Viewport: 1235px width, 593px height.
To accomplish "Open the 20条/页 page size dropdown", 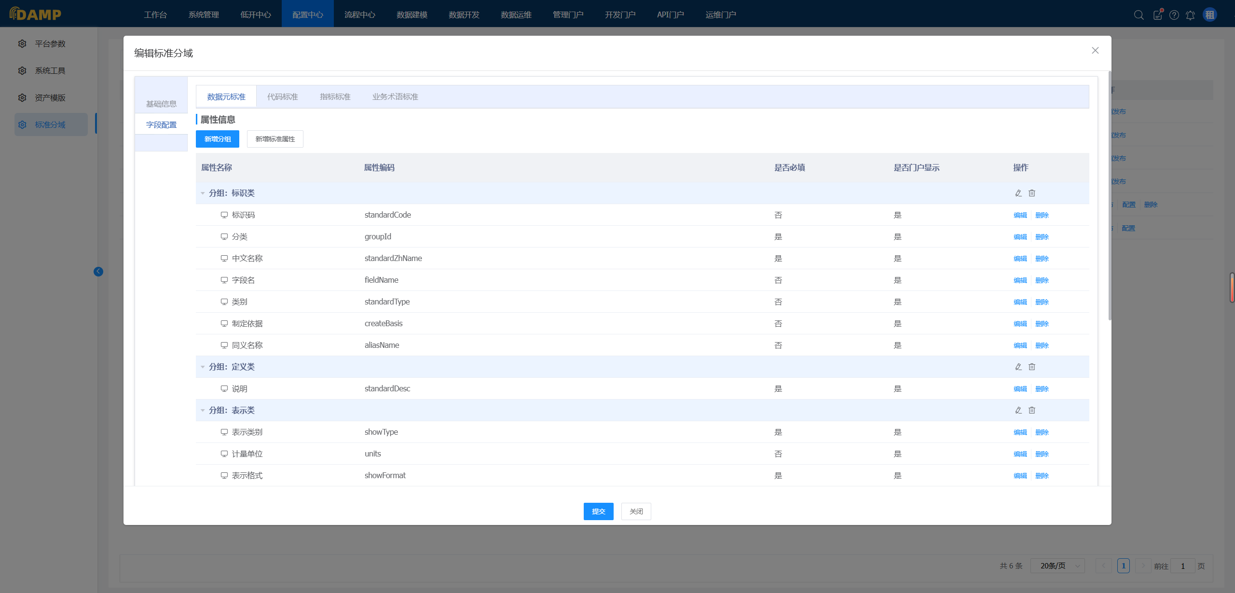I will pyautogui.click(x=1057, y=566).
